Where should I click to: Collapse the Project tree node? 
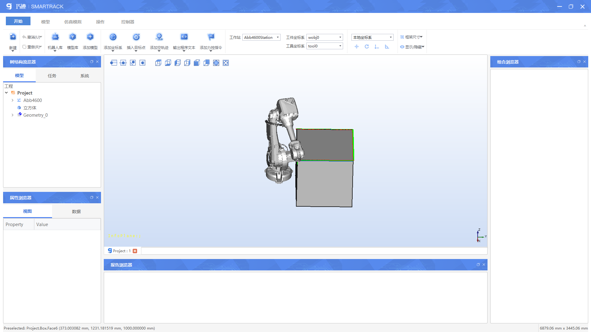(6, 93)
